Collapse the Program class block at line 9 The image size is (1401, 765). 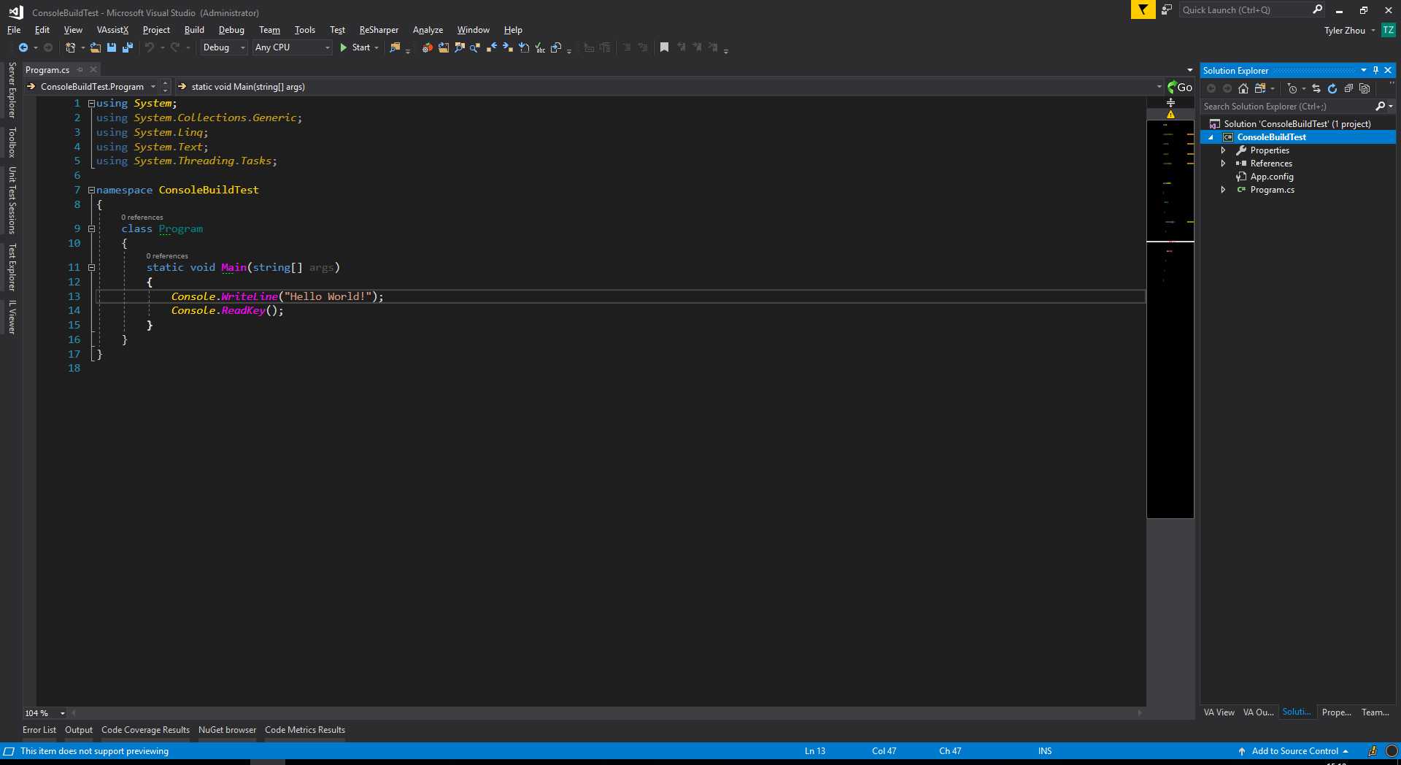coord(92,229)
